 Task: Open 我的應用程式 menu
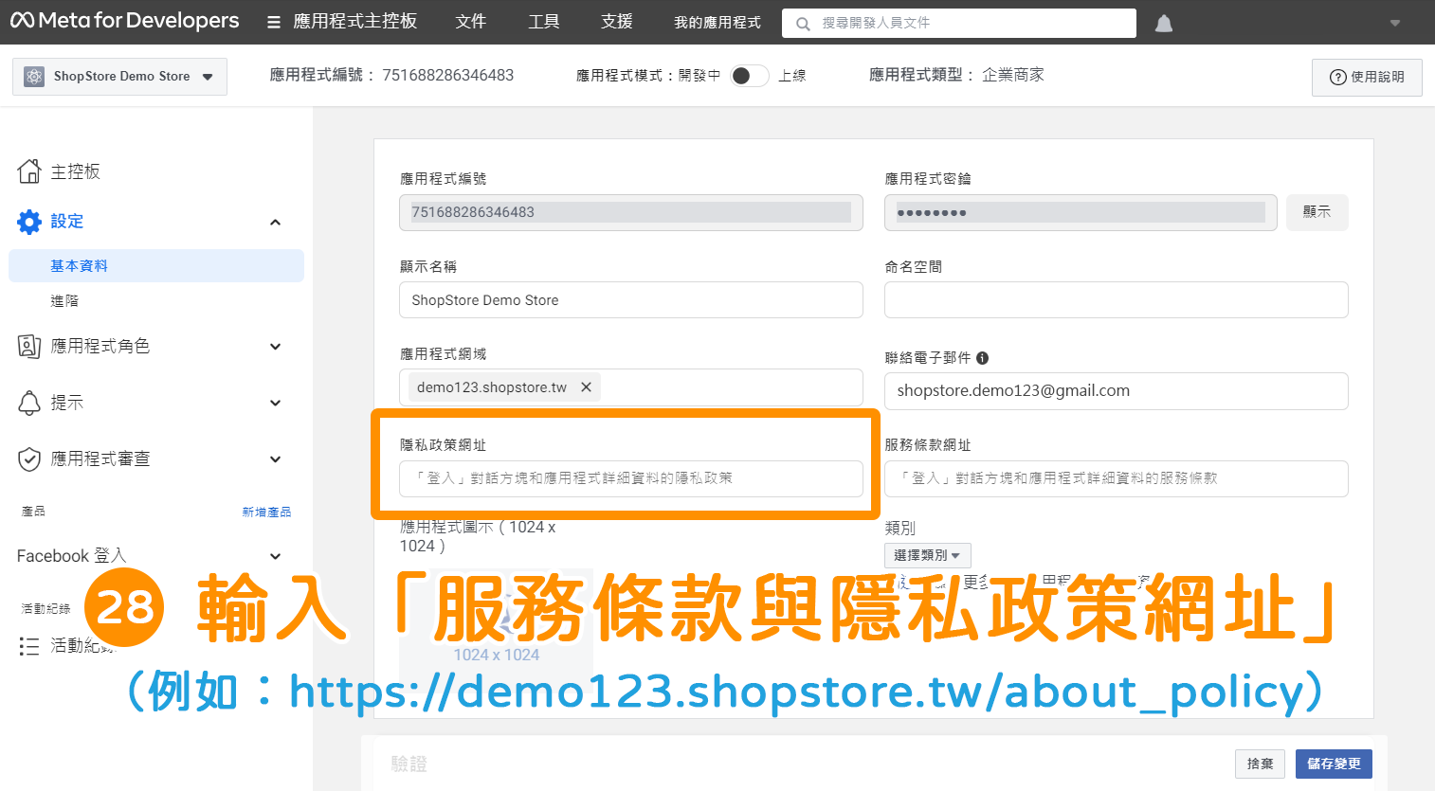click(x=717, y=23)
